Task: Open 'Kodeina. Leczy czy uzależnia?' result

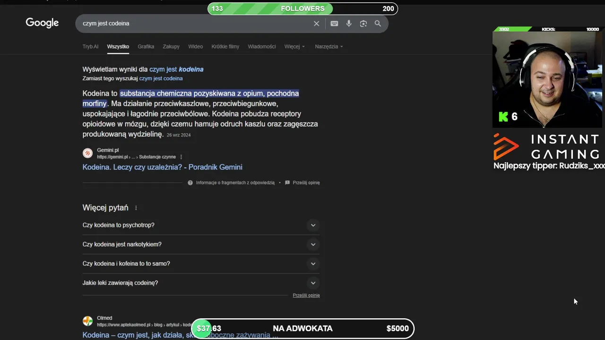Action: 162,167
